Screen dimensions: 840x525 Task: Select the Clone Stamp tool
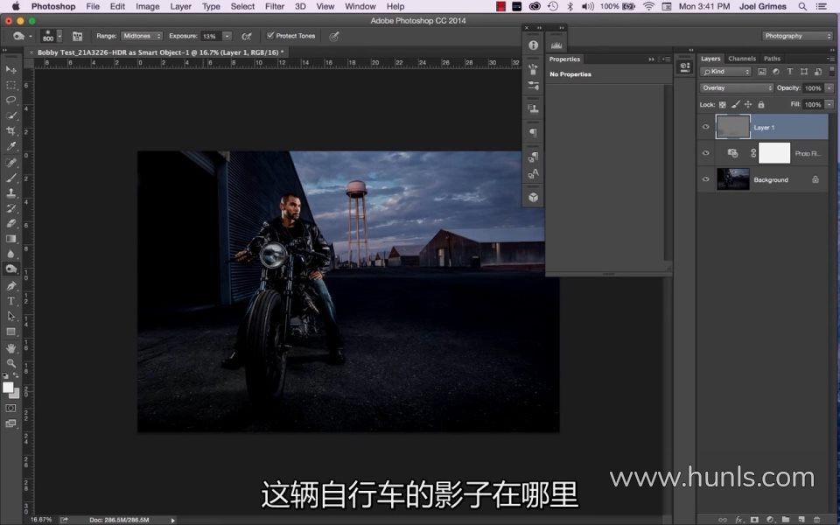click(10, 192)
